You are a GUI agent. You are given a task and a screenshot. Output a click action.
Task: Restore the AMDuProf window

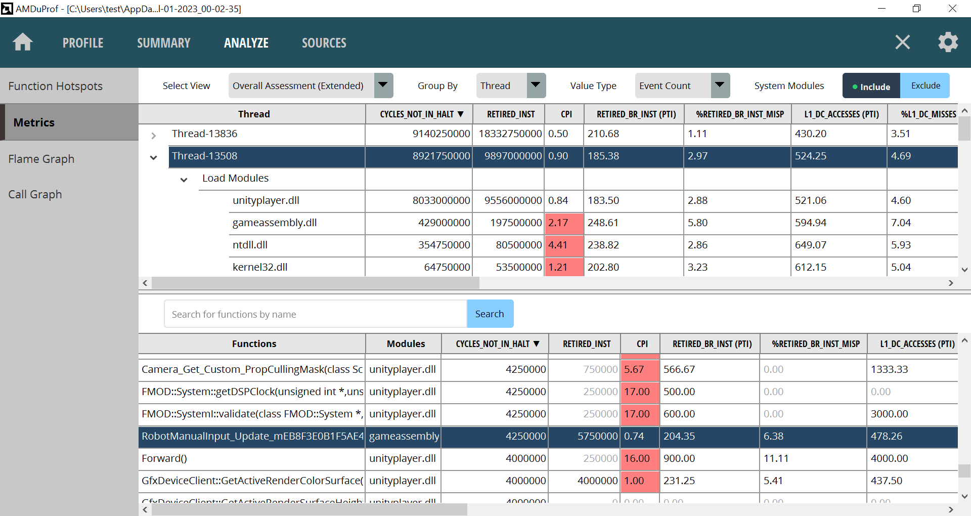click(916, 9)
